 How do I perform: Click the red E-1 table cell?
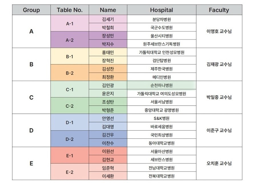(x=70, y=156)
